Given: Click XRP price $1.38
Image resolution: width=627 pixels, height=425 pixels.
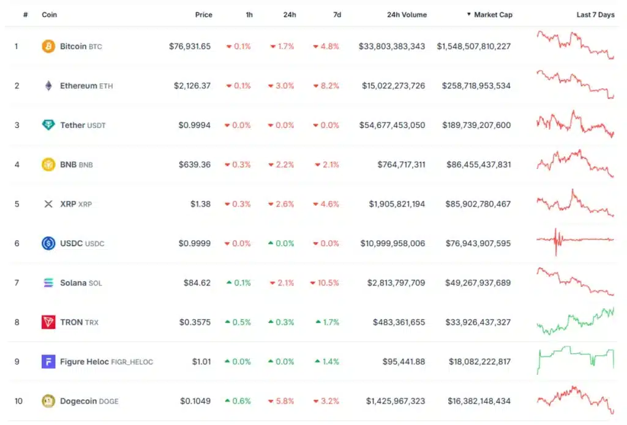Looking at the screenshot, I should [200, 204].
